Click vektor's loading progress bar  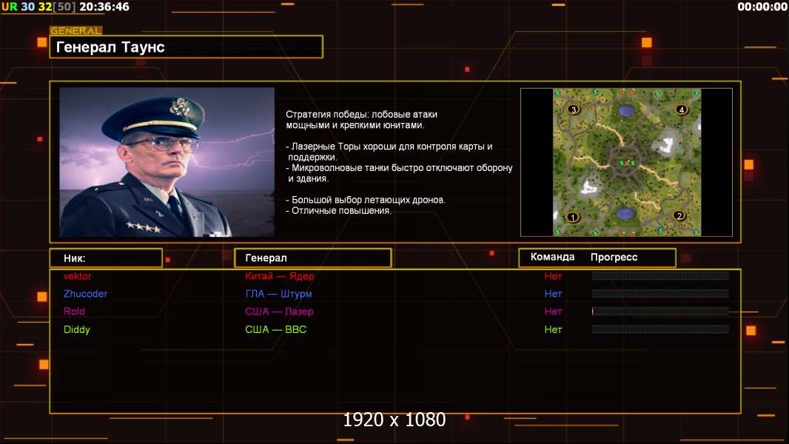tap(660, 275)
